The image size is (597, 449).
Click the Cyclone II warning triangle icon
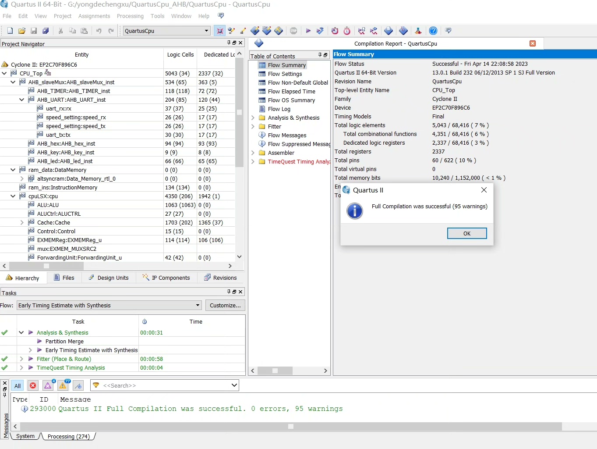5,64
